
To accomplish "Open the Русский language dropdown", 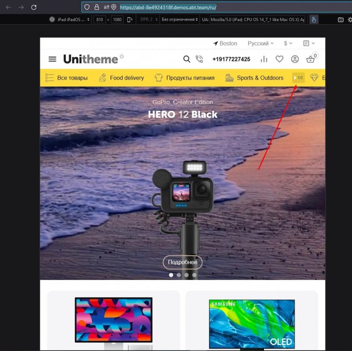I will pos(260,44).
